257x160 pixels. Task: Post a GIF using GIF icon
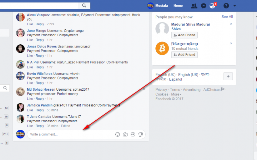[133, 134]
